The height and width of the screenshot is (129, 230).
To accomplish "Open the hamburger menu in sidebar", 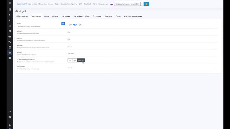I will 10,4.
